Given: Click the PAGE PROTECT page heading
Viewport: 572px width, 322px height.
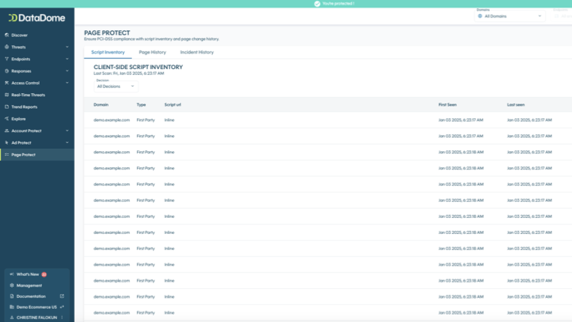Looking at the screenshot, I should (107, 33).
